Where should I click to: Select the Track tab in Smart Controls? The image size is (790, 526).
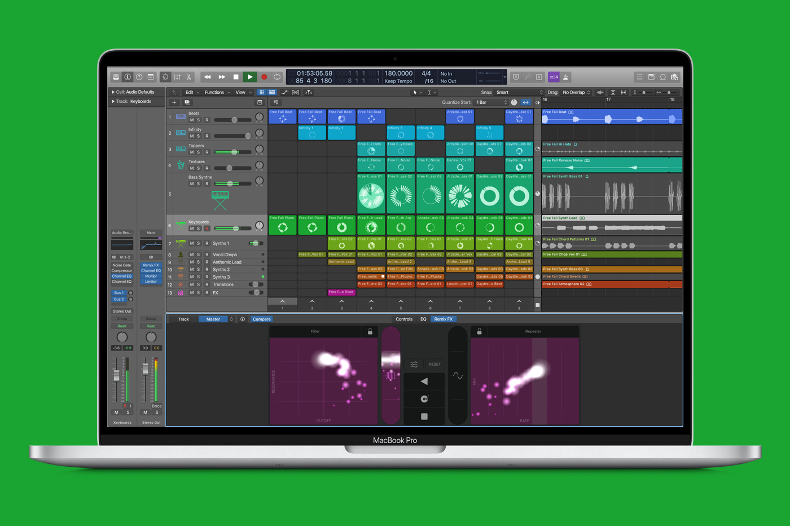click(183, 319)
